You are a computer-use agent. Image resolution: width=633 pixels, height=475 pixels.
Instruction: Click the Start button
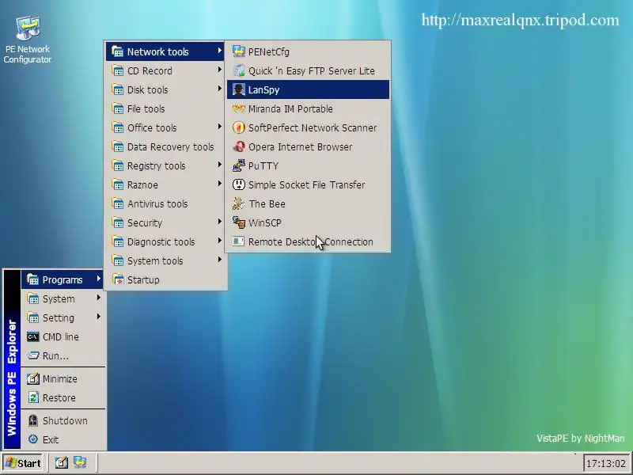tap(24, 462)
